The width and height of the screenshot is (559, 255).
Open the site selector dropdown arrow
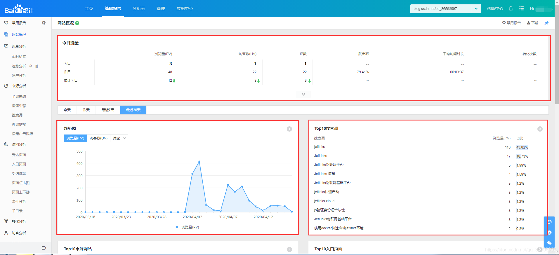click(x=476, y=9)
